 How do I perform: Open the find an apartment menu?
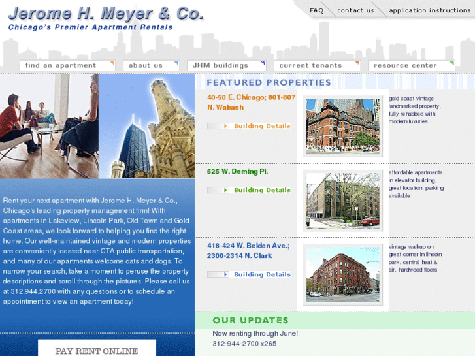[67, 65]
